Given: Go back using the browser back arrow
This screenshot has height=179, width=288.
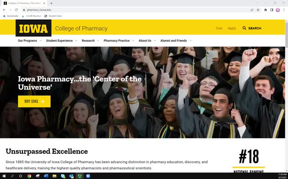Looking at the screenshot, I should (4, 10).
